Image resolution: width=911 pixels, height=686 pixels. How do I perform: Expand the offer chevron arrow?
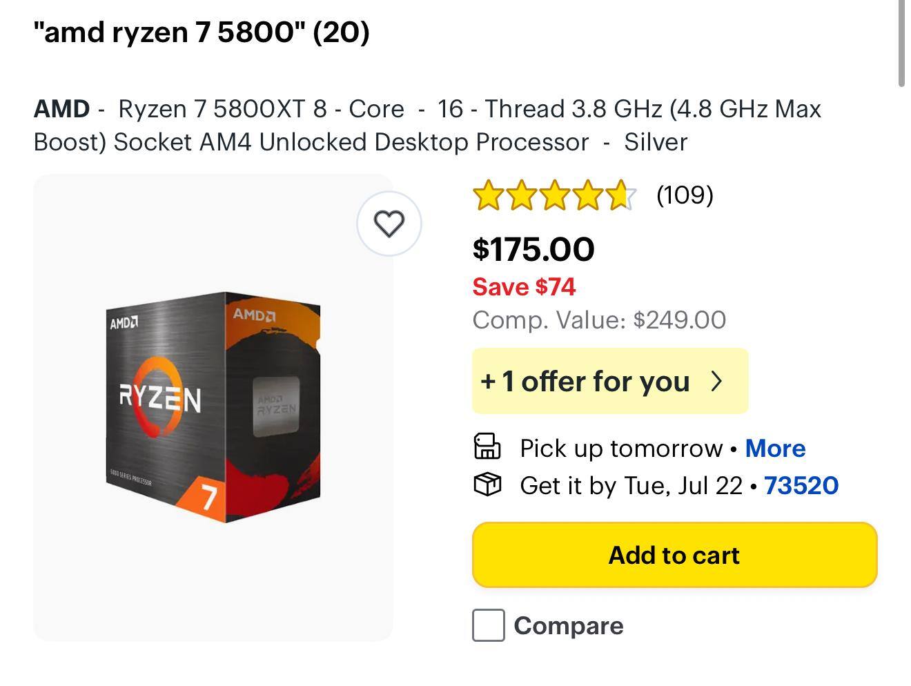click(717, 381)
